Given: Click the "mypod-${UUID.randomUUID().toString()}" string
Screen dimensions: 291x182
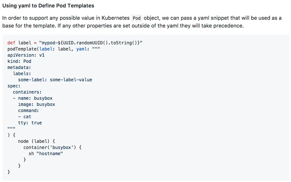Looking at the screenshot, I should (x=91, y=43).
